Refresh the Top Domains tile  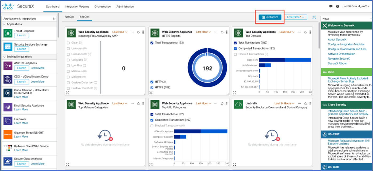(306, 32)
